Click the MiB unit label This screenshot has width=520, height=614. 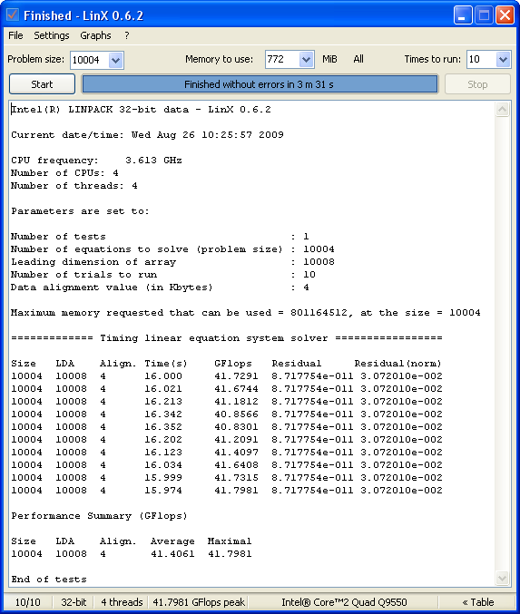329,59
